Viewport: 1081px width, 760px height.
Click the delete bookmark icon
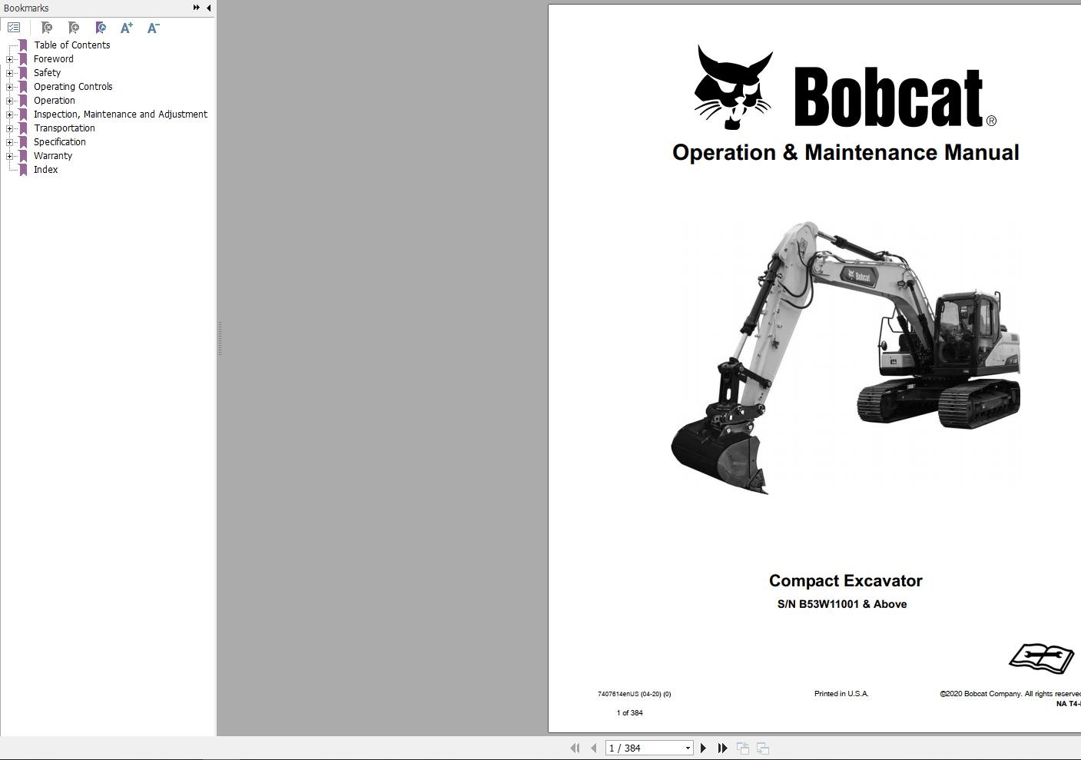tap(47, 28)
